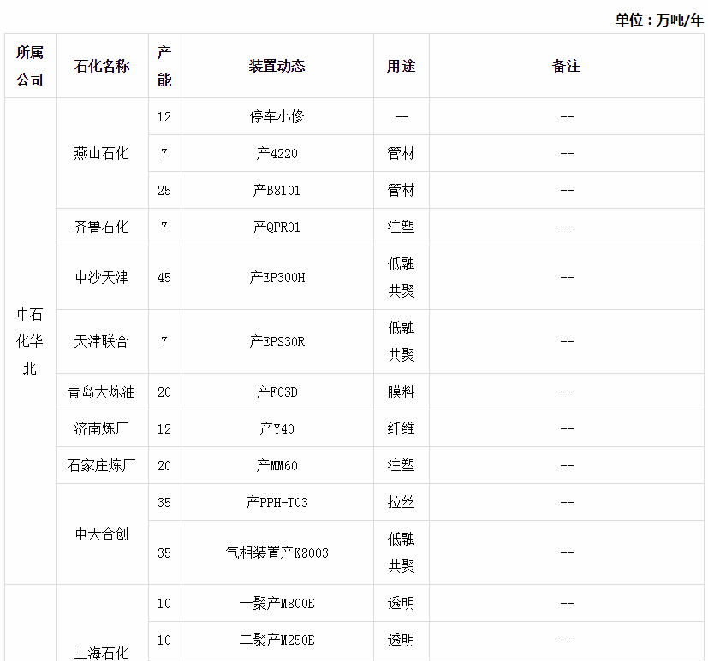Click capacity 35 in the 产PPH-T03 row
708x661 pixels.
tap(164, 502)
